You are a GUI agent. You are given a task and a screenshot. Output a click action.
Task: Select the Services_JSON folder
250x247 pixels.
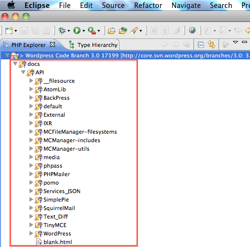(62, 191)
